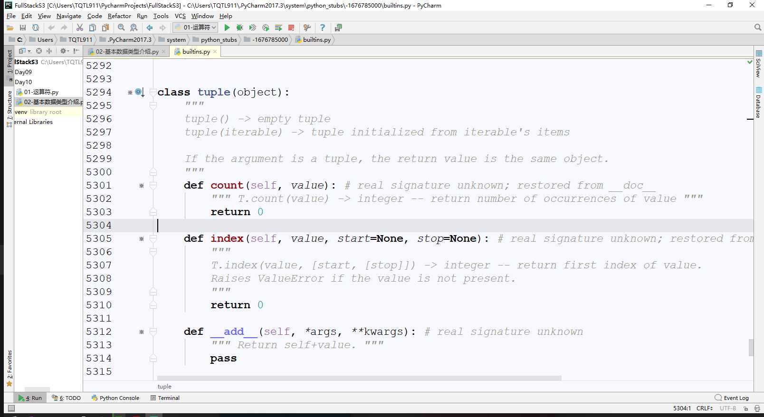Fold the tuple class docstring at line 5295
The width and height of the screenshot is (764, 417).
point(153,105)
